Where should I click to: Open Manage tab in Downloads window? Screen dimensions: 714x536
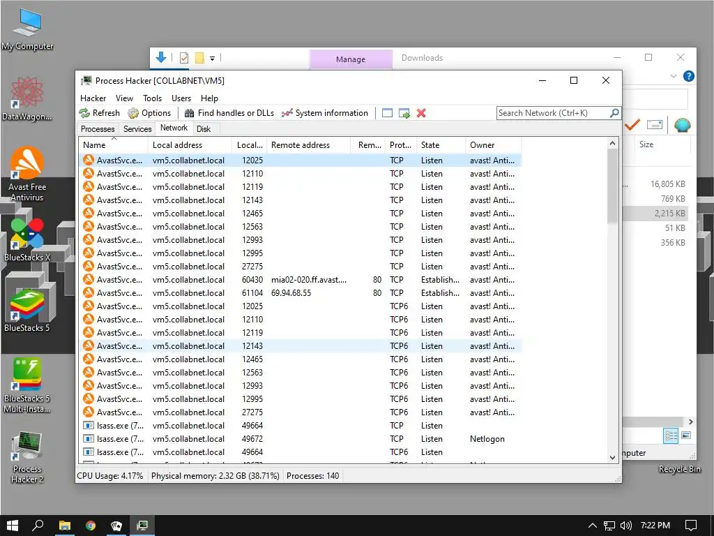click(351, 59)
